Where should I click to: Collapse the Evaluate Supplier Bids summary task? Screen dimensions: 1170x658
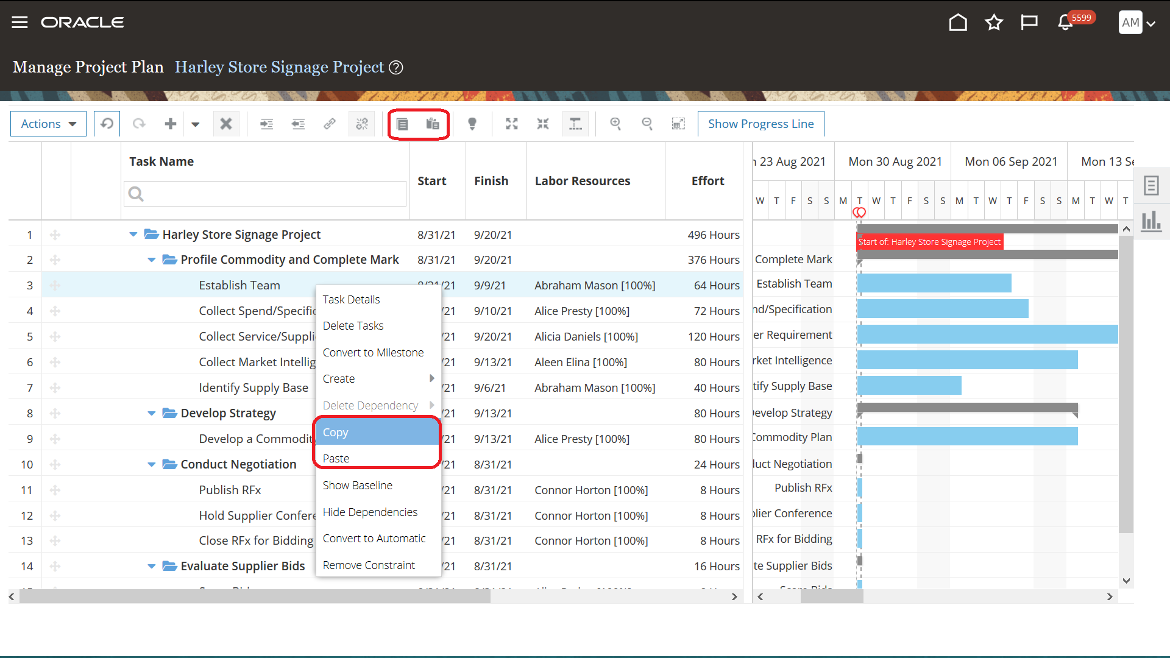coord(152,567)
